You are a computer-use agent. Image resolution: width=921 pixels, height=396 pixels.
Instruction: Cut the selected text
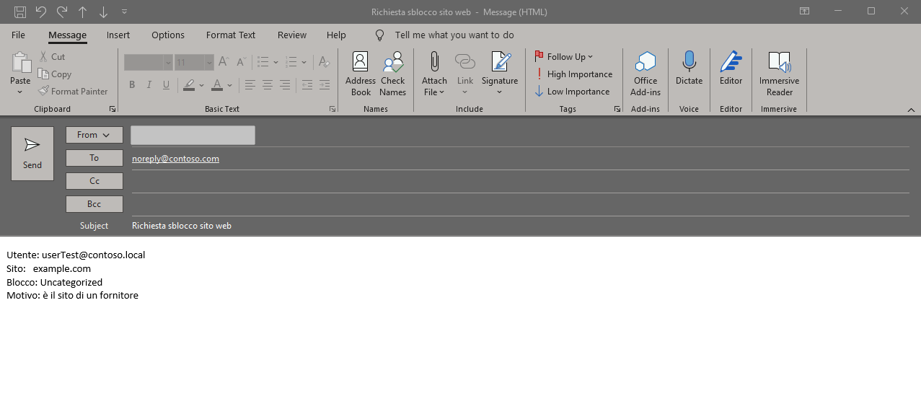pos(52,56)
